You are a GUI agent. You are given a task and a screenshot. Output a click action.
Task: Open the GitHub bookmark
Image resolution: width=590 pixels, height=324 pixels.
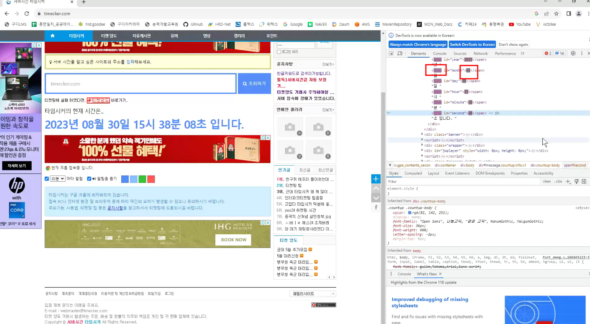193,24
